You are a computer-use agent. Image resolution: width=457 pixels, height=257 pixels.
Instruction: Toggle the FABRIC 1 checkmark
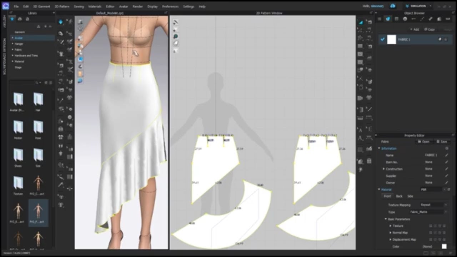[382, 40]
